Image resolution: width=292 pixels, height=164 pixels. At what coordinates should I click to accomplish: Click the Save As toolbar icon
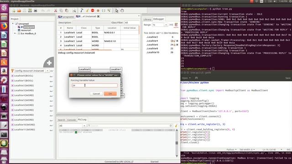(x=30, y=10)
